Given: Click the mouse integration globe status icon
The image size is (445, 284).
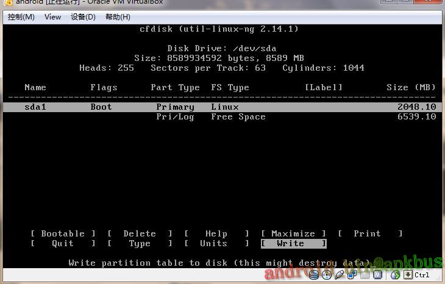Looking at the screenshot, I should [x=396, y=275].
